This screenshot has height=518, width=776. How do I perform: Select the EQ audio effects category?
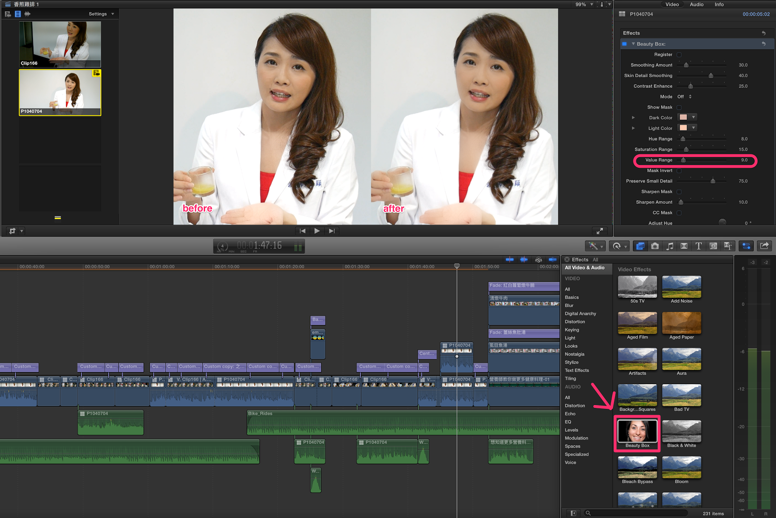pos(567,422)
